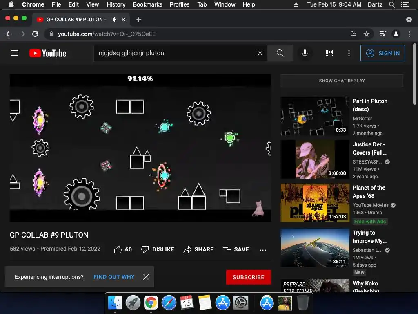Expand SHOW CHAT REPLAY panel
The image size is (418, 314).
[x=342, y=81]
